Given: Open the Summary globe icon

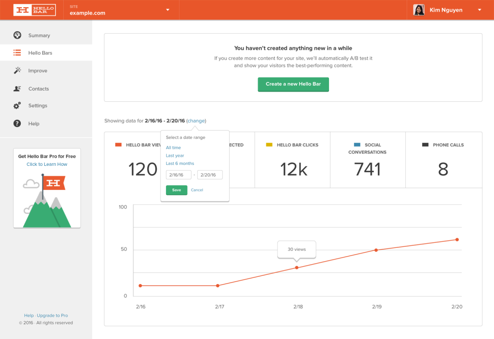Looking at the screenshot, I should point(17,35).
